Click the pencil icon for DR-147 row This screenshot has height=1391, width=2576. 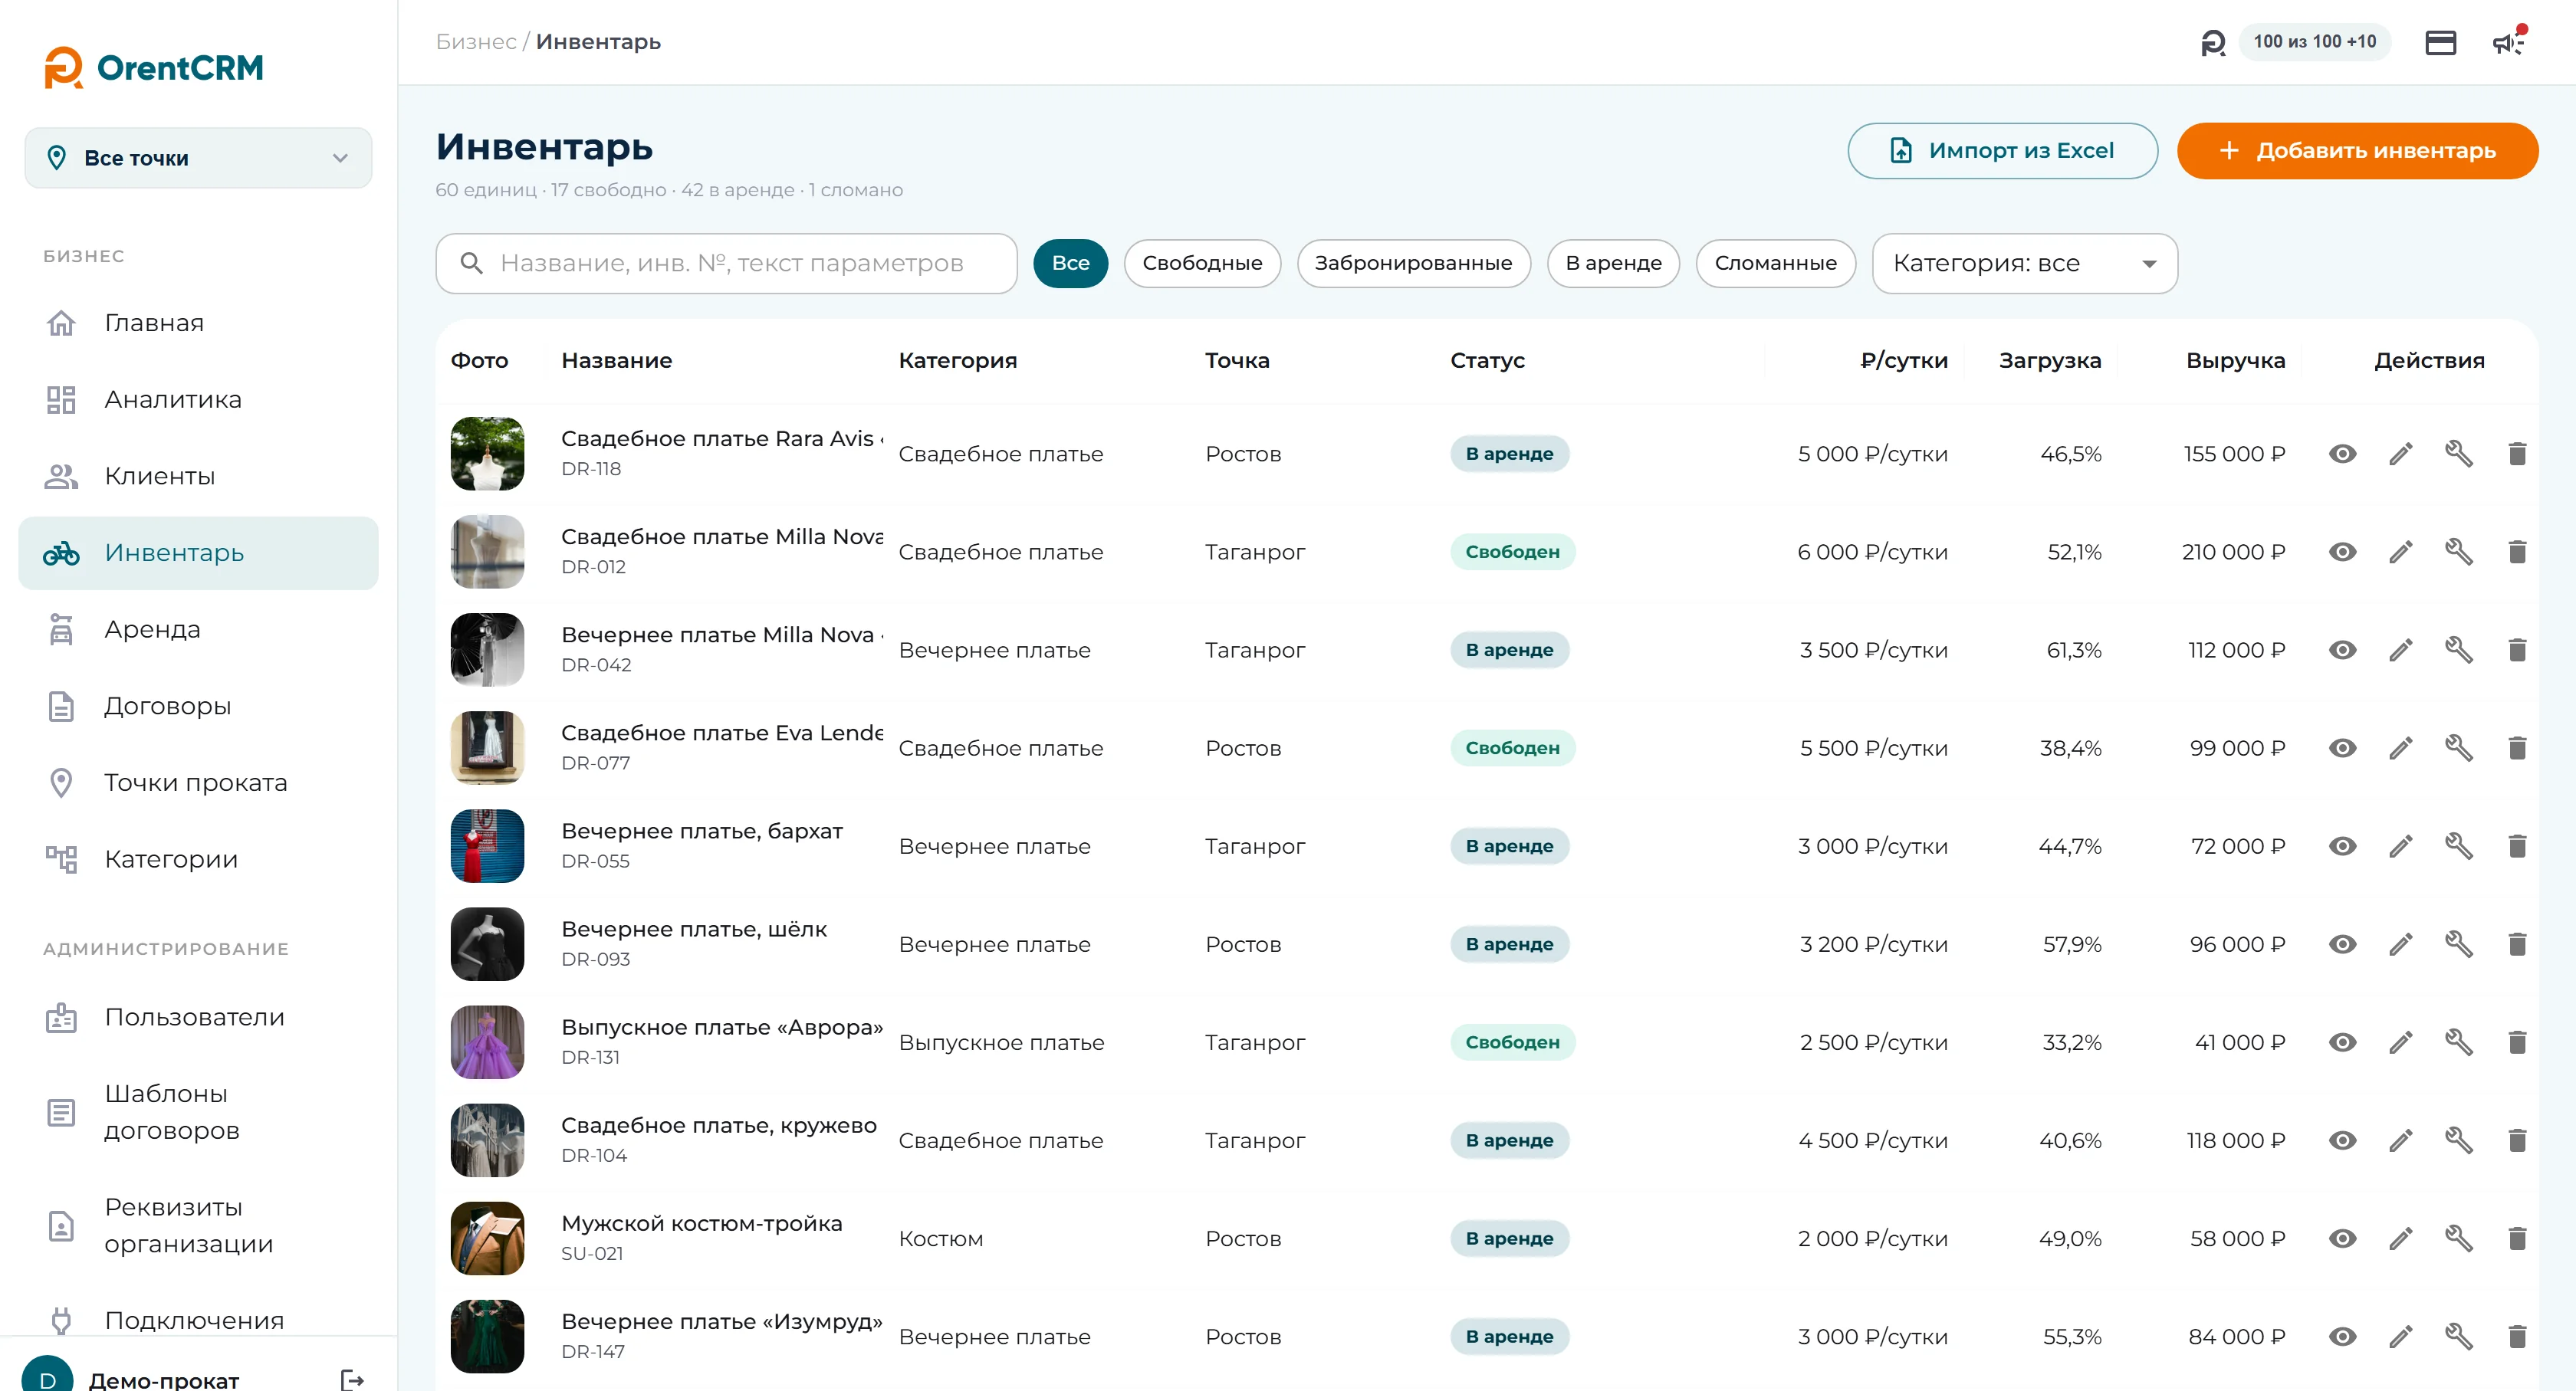(x=2400, y=1336)
